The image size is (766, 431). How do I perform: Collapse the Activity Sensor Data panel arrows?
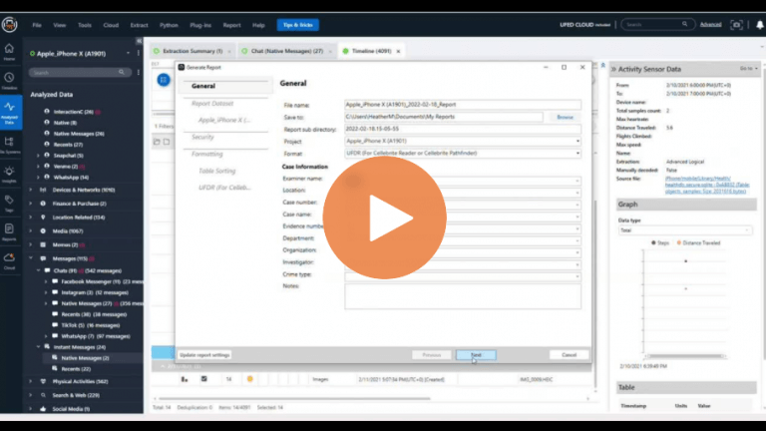tap(613, 70)
